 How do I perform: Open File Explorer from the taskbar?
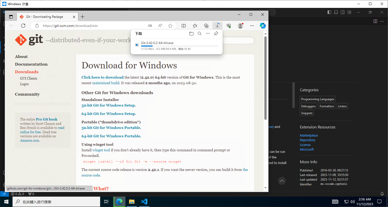click(132, 202)
